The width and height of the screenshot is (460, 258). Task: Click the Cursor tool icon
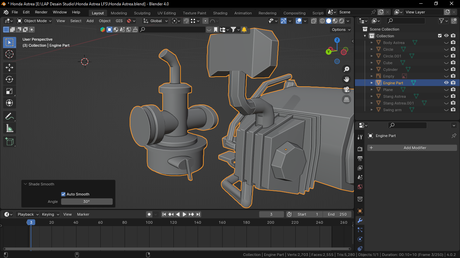coord(9,54)
